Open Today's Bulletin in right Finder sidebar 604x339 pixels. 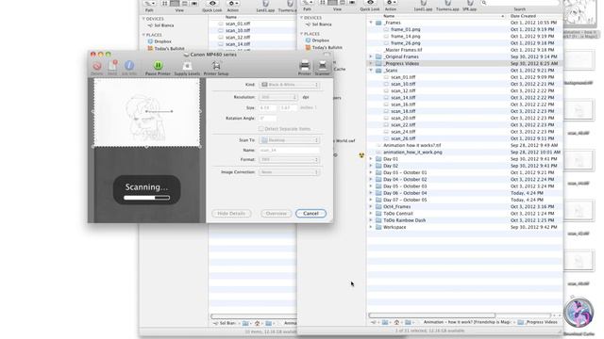pos(327,47)
